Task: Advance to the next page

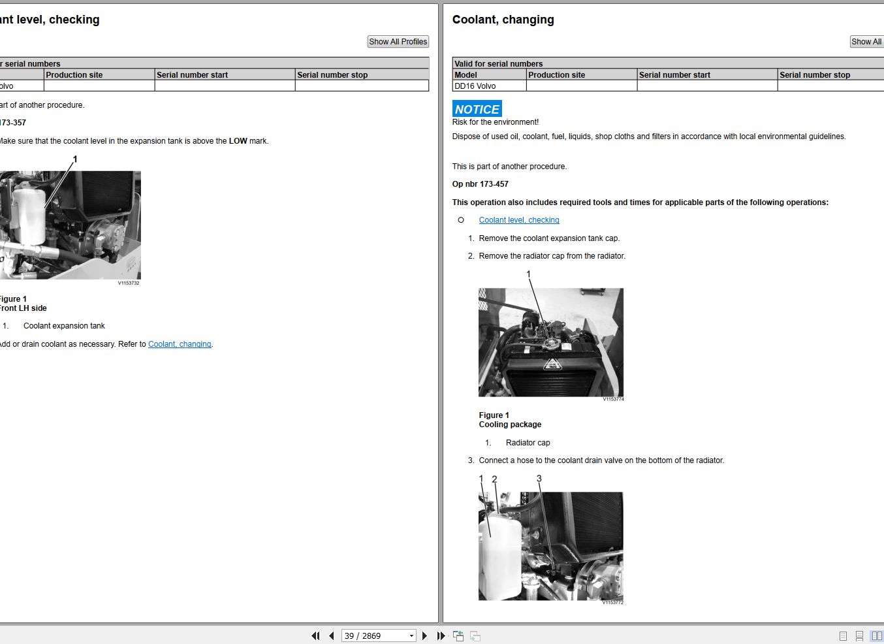Action: [x=424, y=635]
